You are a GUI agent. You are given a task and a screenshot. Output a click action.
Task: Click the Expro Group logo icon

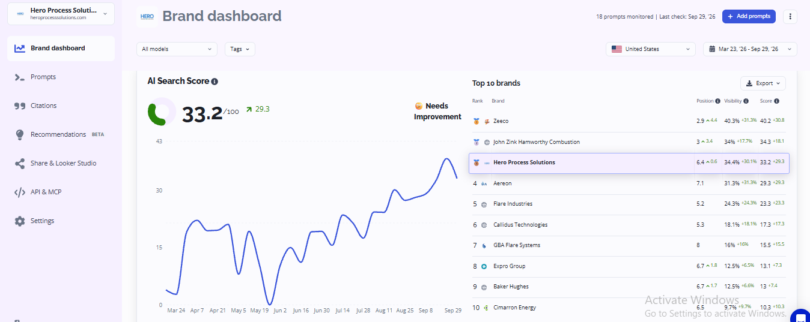pyautogui.click(x=484, y=266)
